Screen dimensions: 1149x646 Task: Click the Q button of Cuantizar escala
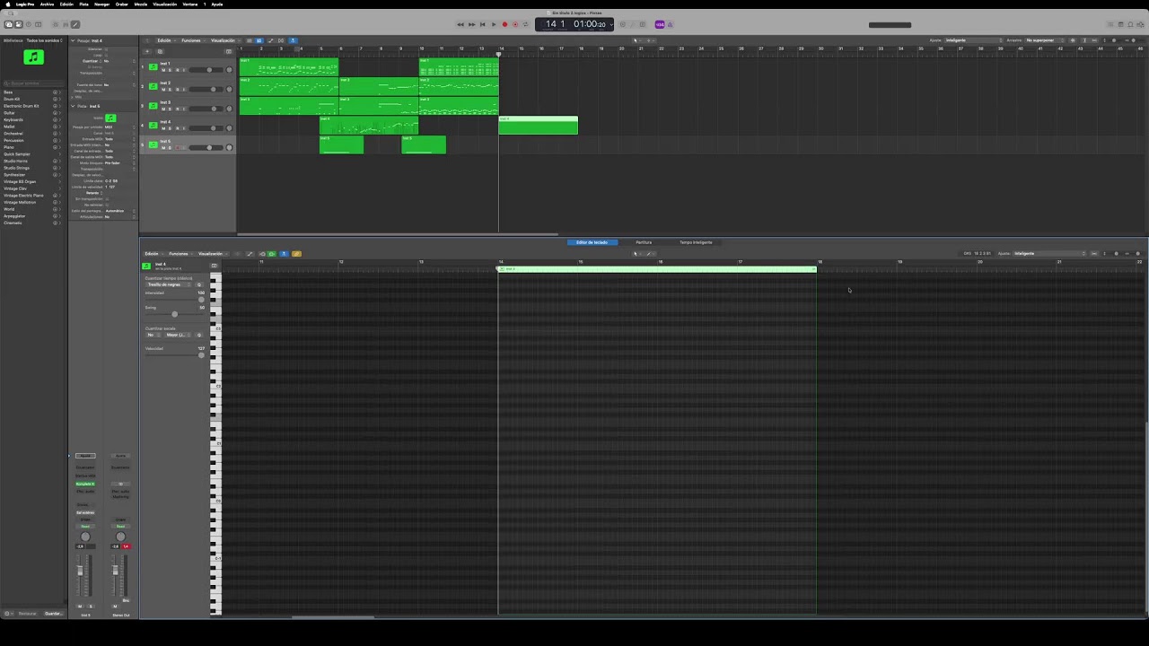[x=199, y=335]
